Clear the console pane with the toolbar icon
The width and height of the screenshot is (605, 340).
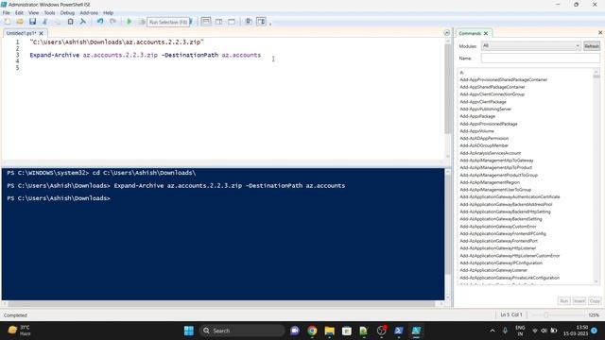[x=82, y=22]
